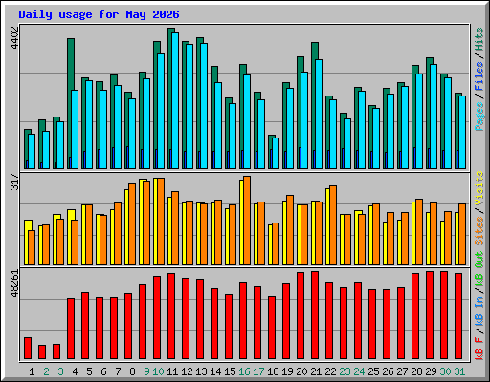Click the Pages legend label
Viewport: 490px width, 382px height.
(479, 117)
